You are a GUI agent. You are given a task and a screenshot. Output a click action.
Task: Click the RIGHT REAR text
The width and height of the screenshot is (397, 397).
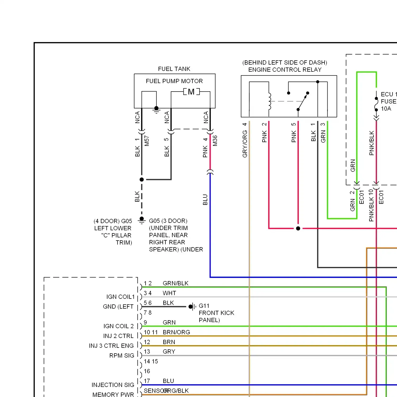pyautogui.click(x=167, y=242)
